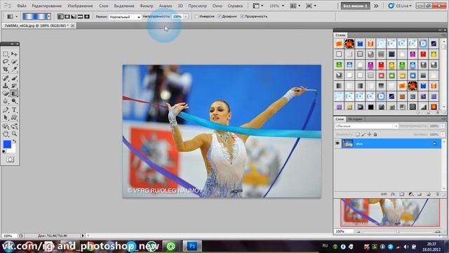Click the Navigator zoom slider handle
The width and height of the screenshot is (449, 253).
click(398, 231)
